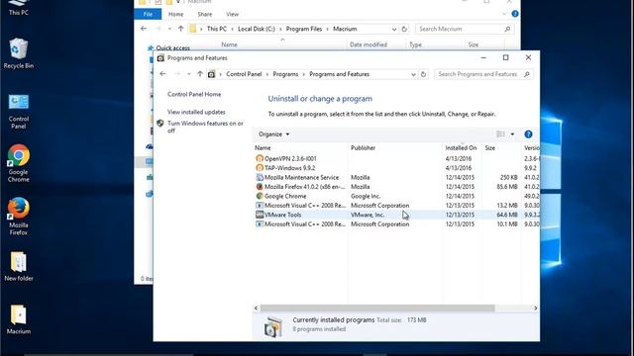Click the VMware Tools program icon
Image resolution: width=634 pixels, height=356 pixels.
tap(260, 215)
